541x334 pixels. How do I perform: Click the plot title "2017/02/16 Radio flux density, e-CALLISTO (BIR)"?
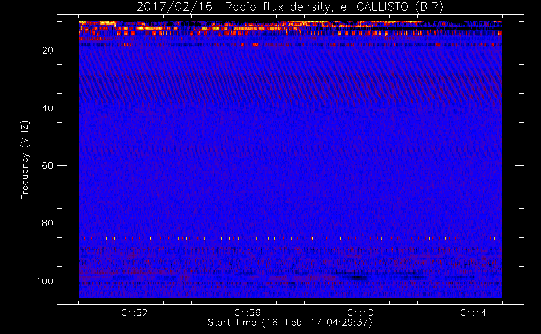point(290,7)
